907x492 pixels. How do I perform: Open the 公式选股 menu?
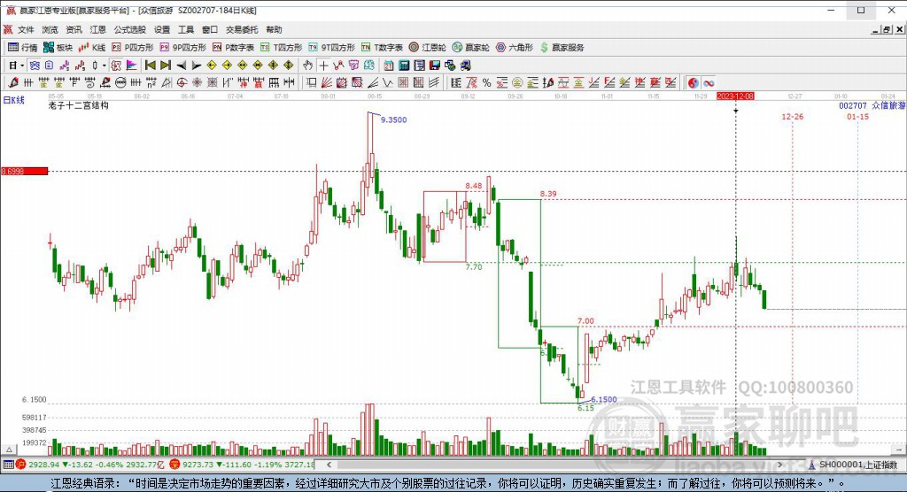click(x=129, y=29)
